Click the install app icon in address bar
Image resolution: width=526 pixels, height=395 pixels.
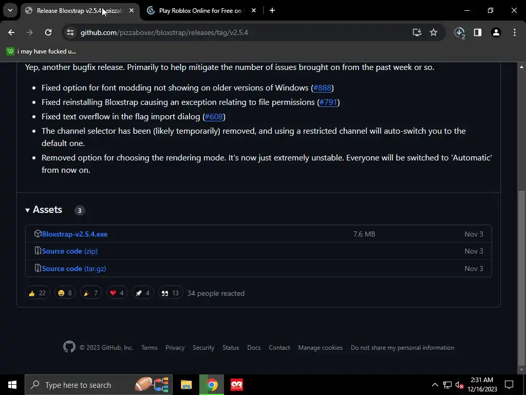tap(417, 32)
